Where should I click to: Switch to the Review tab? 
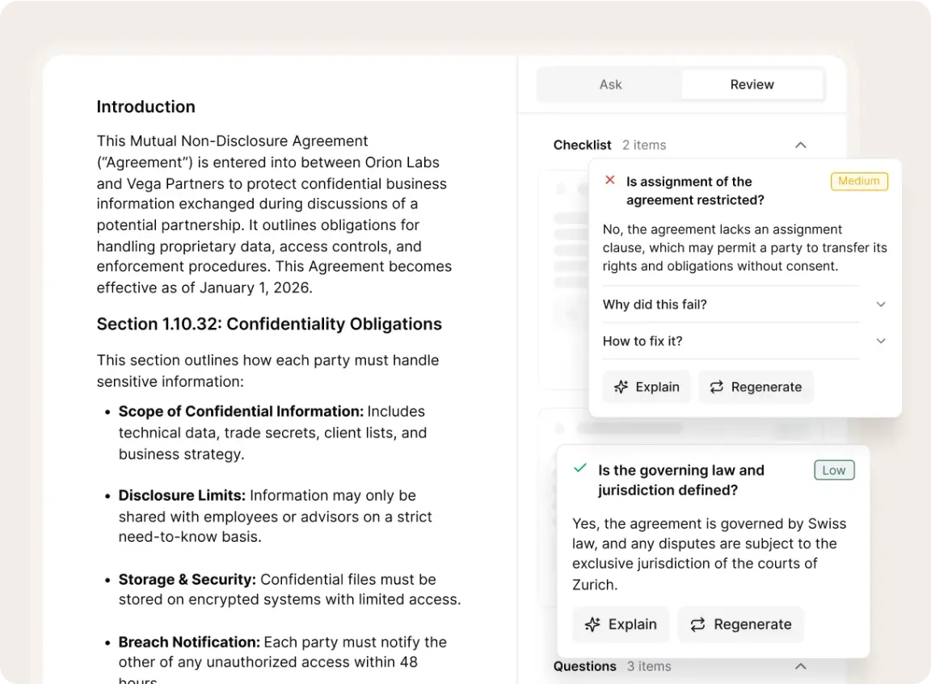click(752, 84)
